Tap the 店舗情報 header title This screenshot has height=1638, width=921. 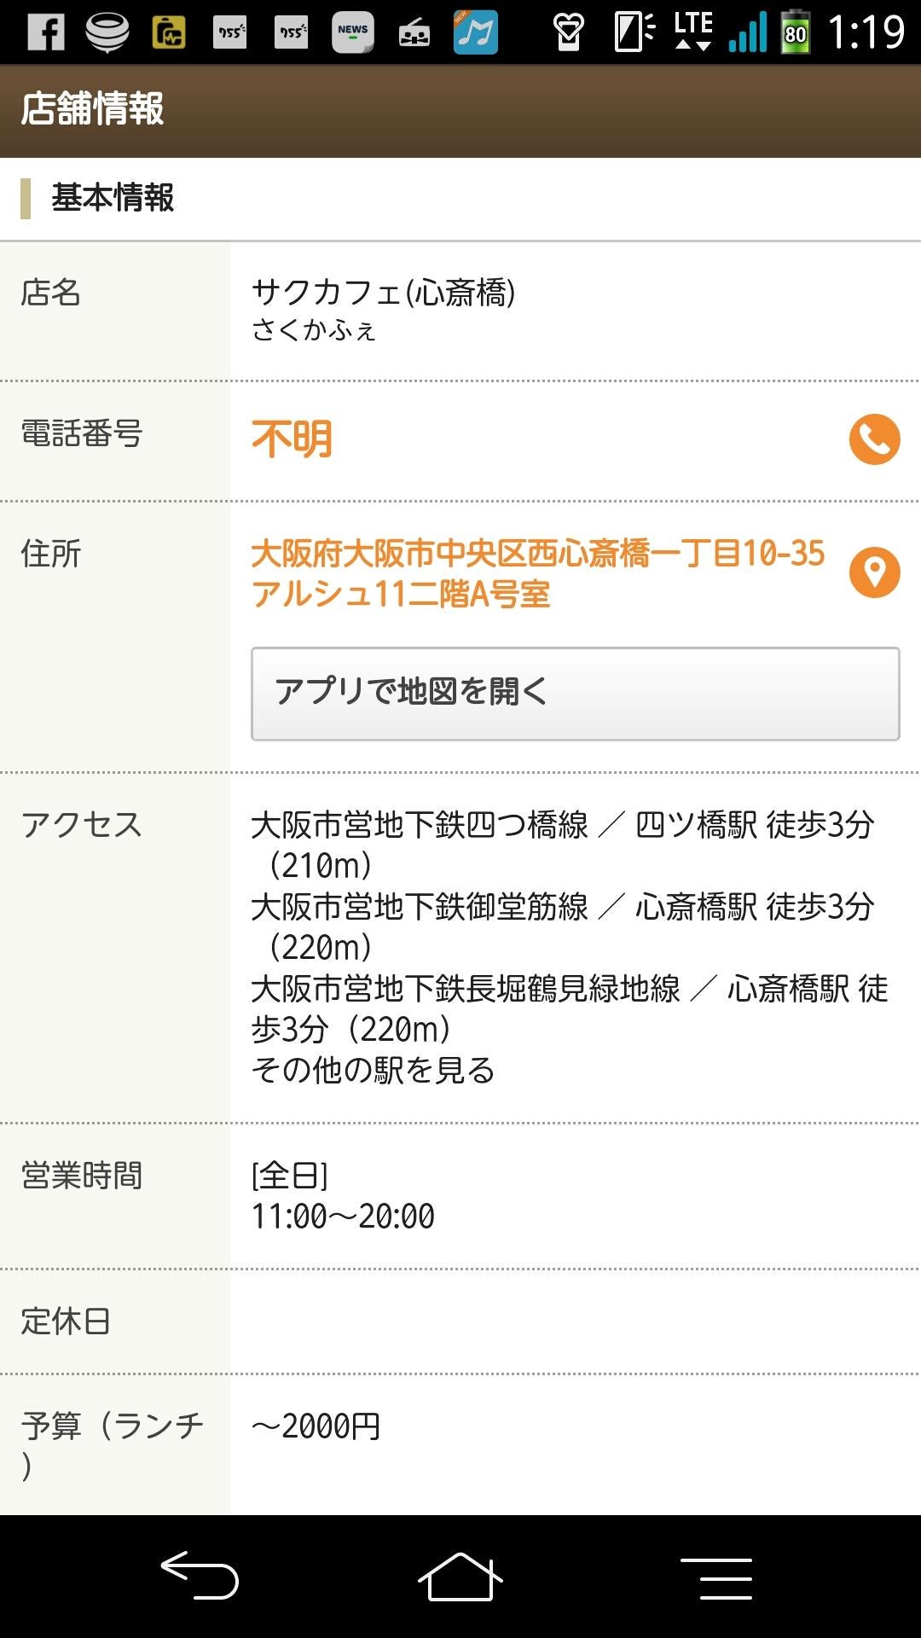(92, 109)
